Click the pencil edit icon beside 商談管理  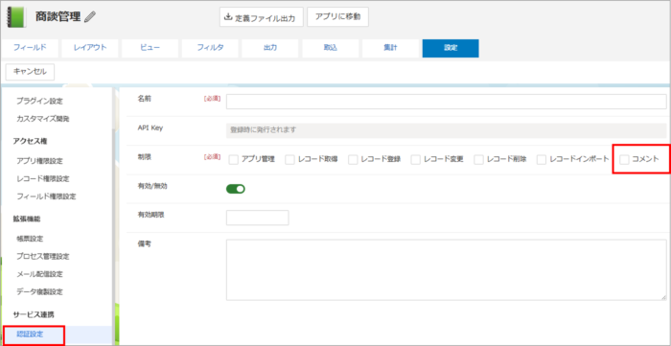(90, 17)
